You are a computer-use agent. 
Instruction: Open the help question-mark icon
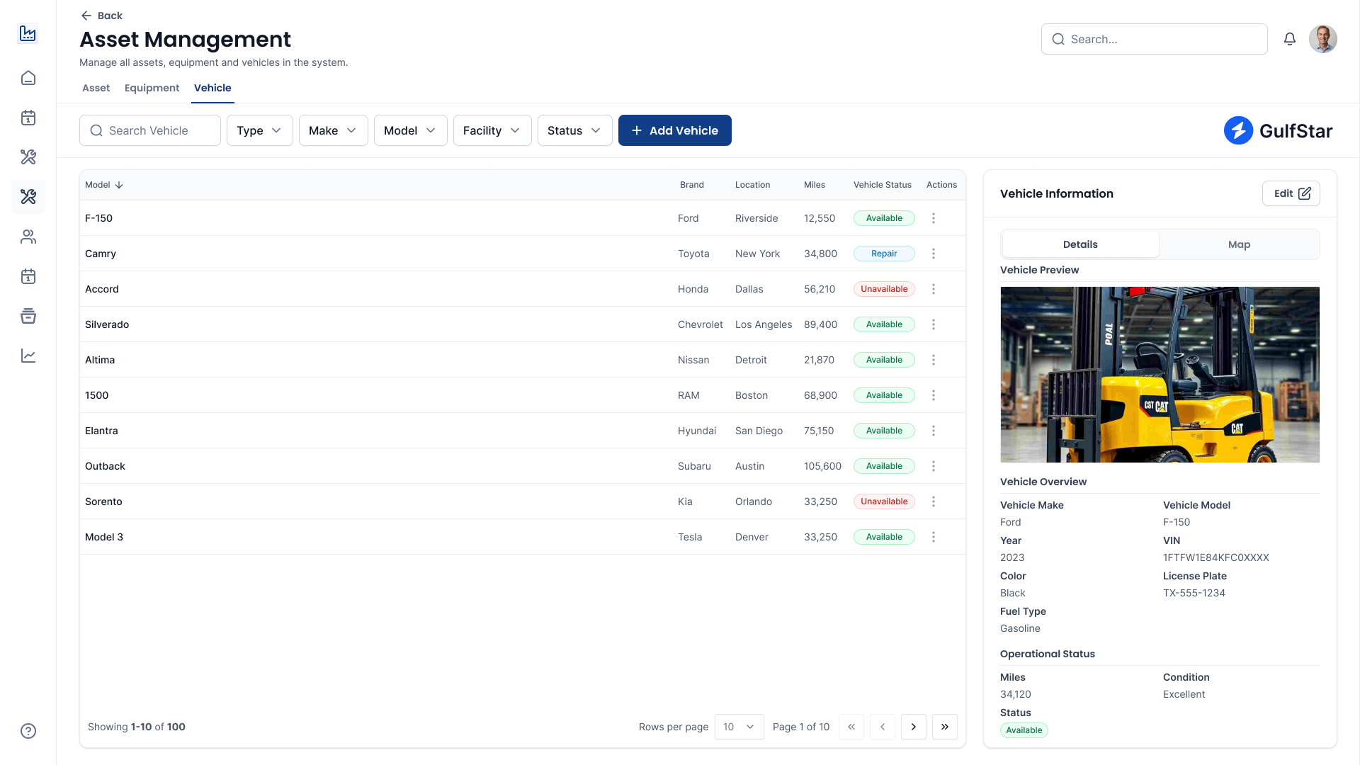coord(28,730)
